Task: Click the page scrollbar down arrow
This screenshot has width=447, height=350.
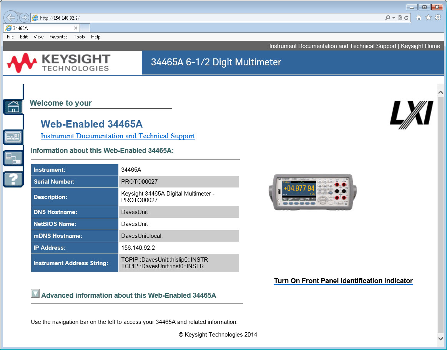Action: [440, 338]
